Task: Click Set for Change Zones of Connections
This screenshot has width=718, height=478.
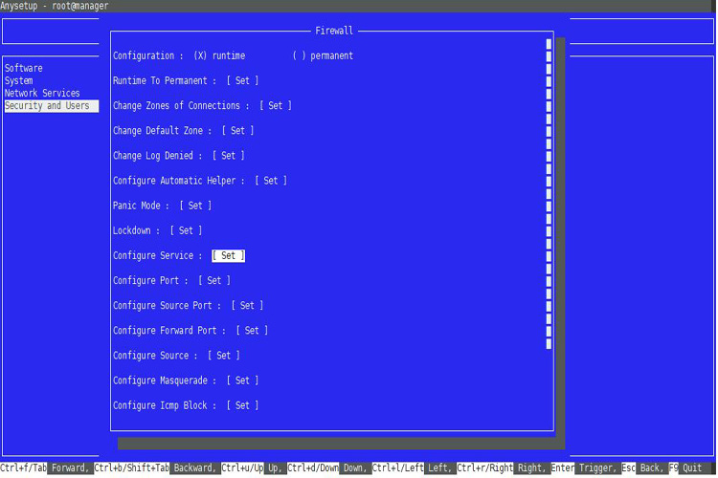Action: coord(275,106)
